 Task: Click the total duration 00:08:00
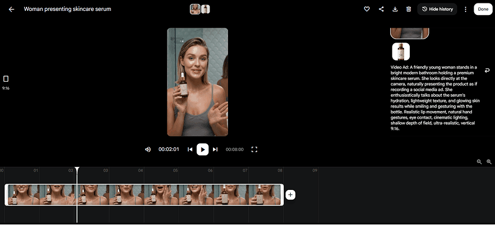click(235, 149)
